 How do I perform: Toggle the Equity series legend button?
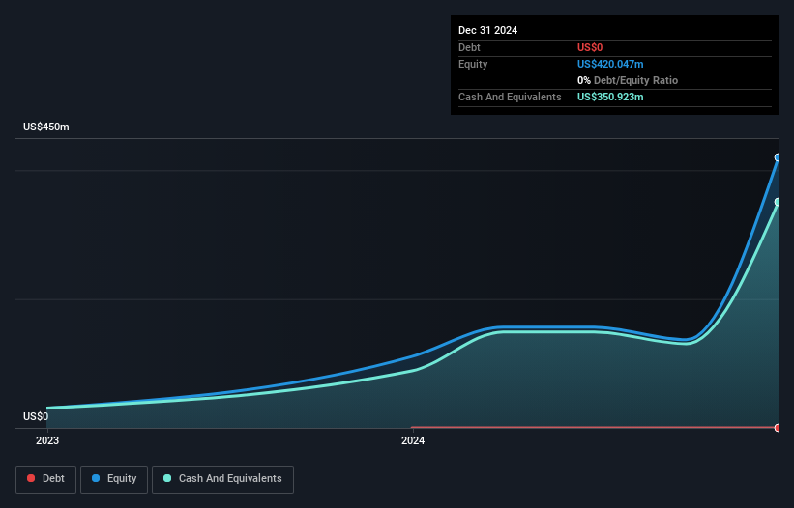(x=114, y=479)
